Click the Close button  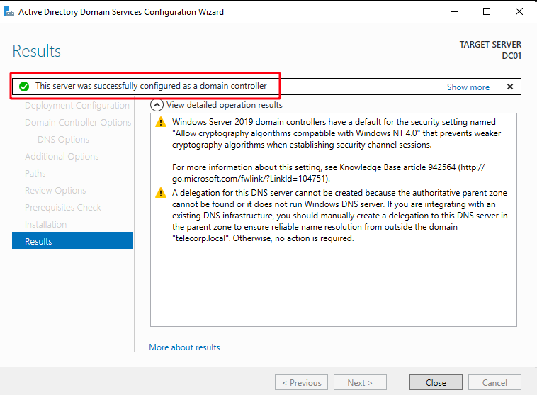point(436,382)
